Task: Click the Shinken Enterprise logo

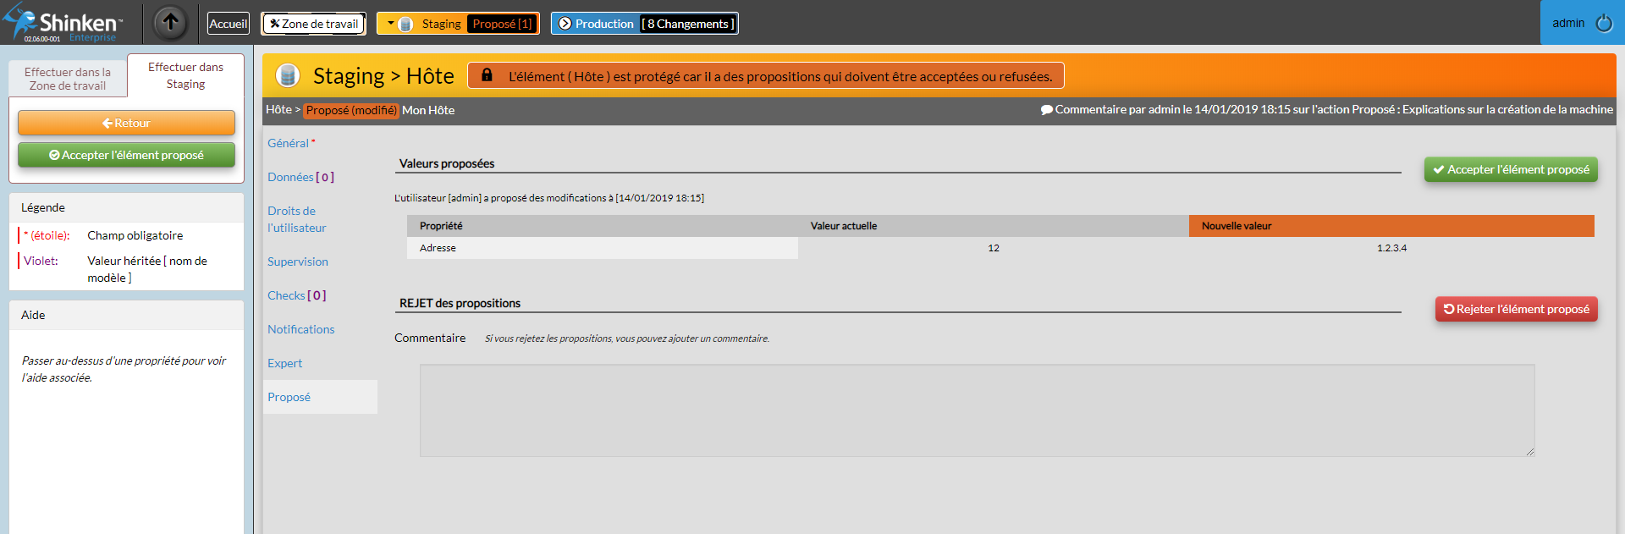Action: click(63, 23)
